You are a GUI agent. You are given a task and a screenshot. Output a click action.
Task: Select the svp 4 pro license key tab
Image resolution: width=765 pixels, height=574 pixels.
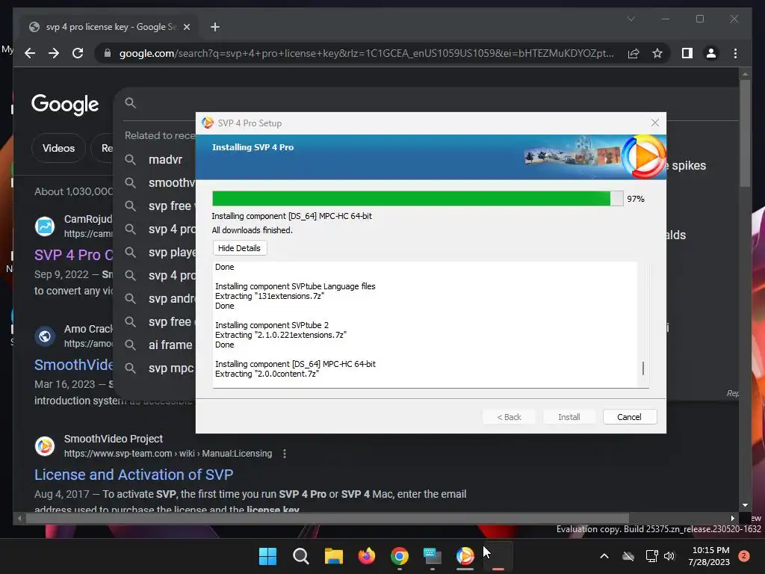pos(110,27)
